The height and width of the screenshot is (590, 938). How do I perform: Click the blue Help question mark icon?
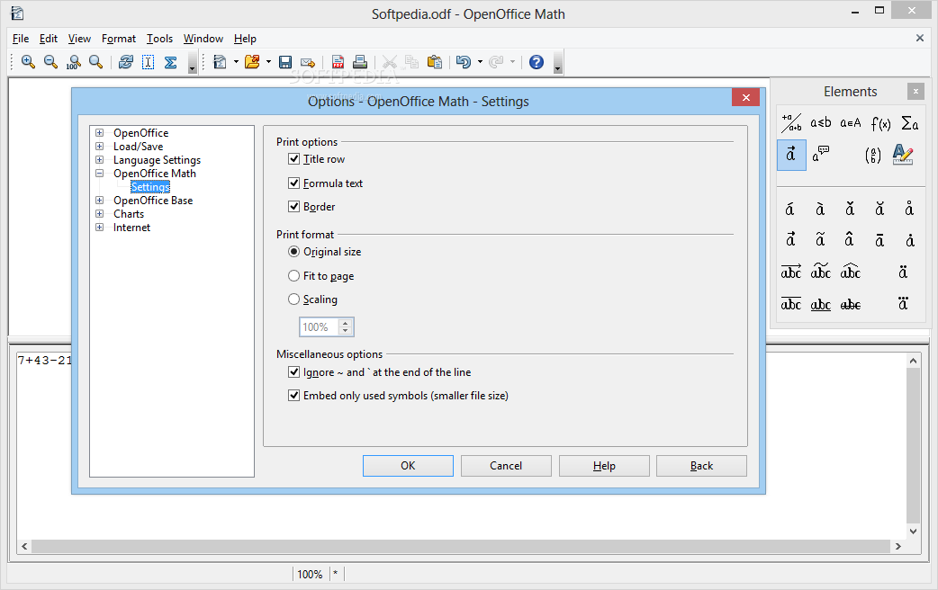pyautogui.click(x=537, y=61)
